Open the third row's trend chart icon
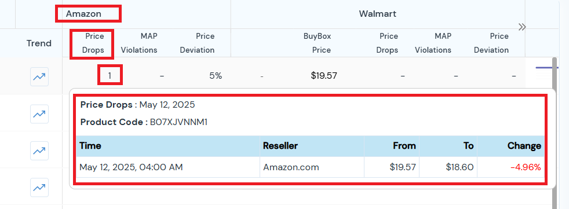Viewport: 569px width, 209px height. pos(39,151)
